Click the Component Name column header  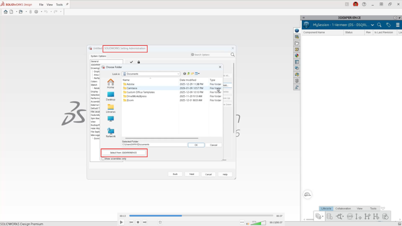323,32
